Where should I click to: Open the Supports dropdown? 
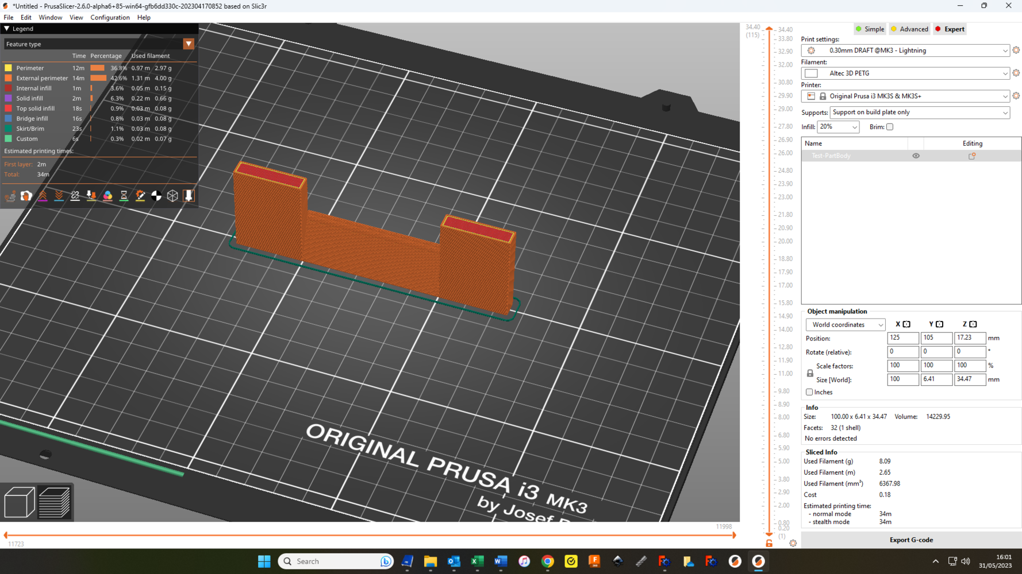[920, 113]
